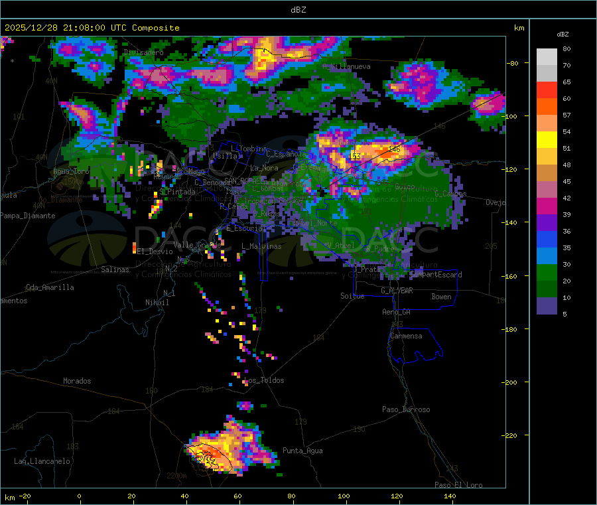Select the '2200m' elevation label
The image size is (597, 505).
point(176,476)
